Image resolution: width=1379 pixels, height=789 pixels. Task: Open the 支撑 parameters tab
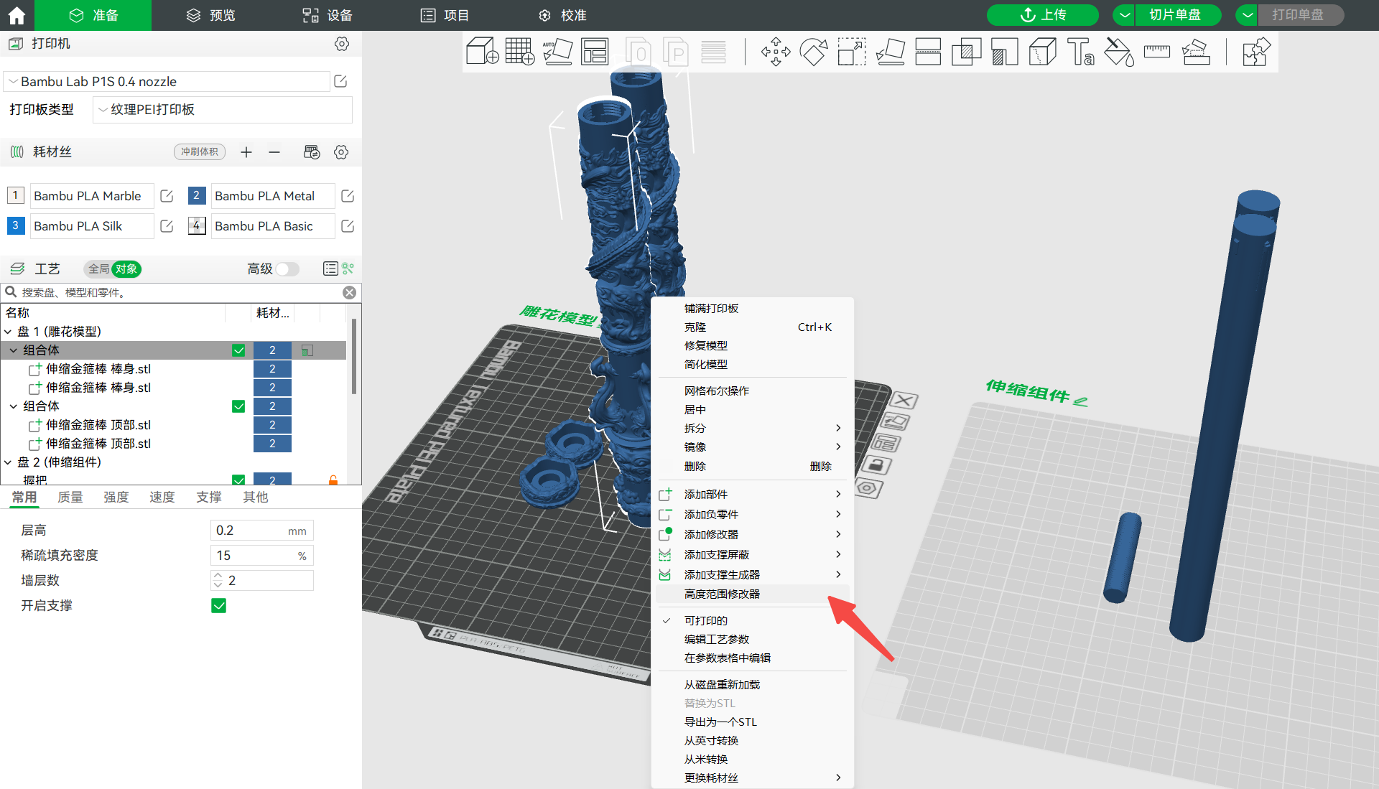click(x=209, y=497)
